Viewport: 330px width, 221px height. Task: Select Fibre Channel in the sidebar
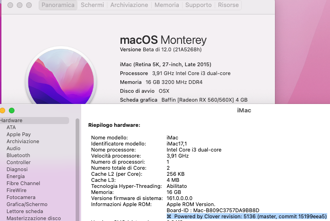[x=23, y=183]
